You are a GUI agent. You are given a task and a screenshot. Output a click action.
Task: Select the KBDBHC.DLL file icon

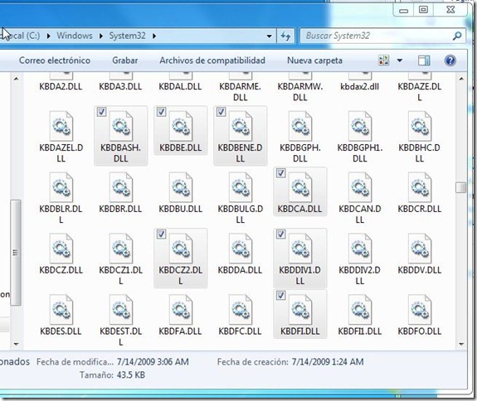(x=420, y=126)
